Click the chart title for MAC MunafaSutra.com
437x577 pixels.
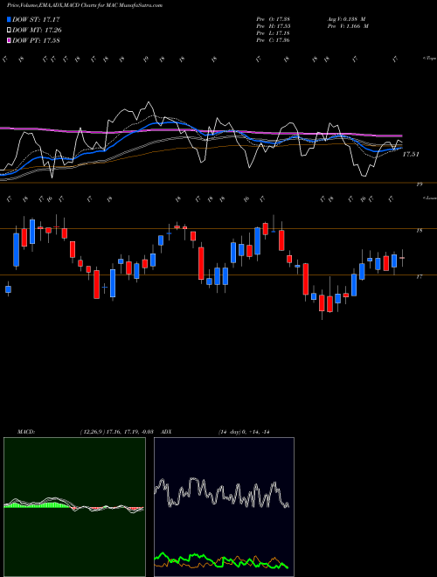85,5
